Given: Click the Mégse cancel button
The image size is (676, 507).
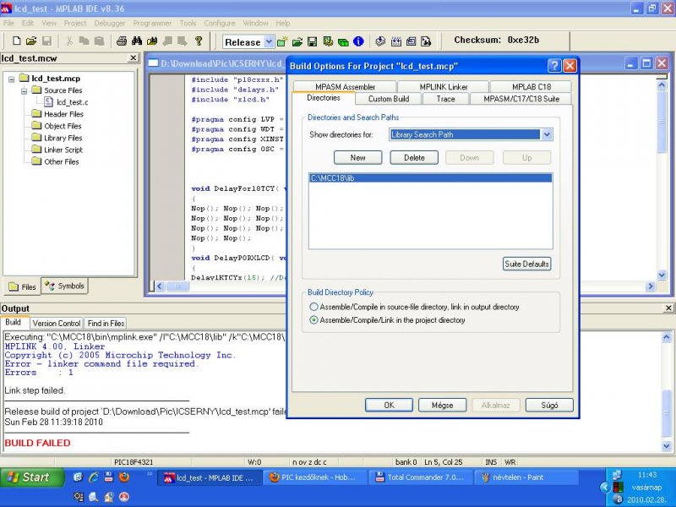Looking at the screenshot, I should pos(442,405).
